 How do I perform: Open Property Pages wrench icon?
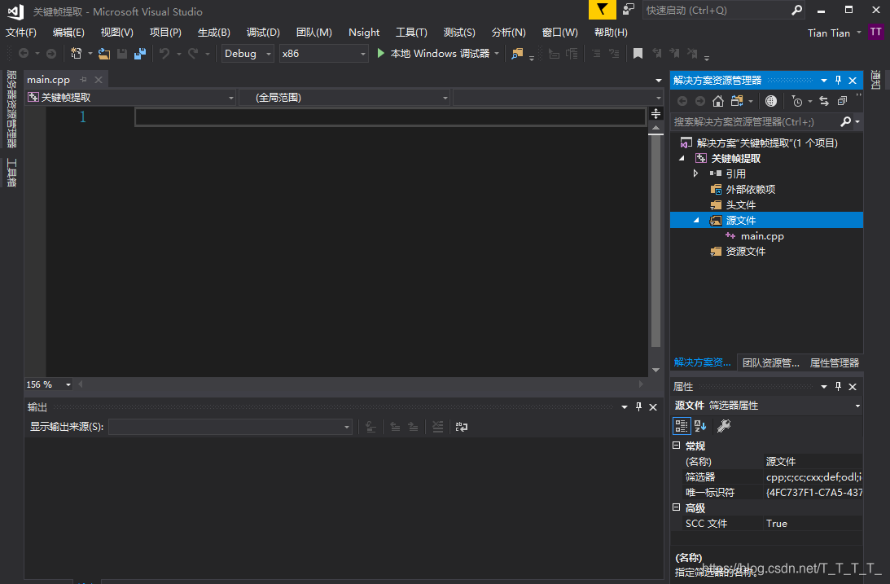pyautogui.click(x=724, y=426)
